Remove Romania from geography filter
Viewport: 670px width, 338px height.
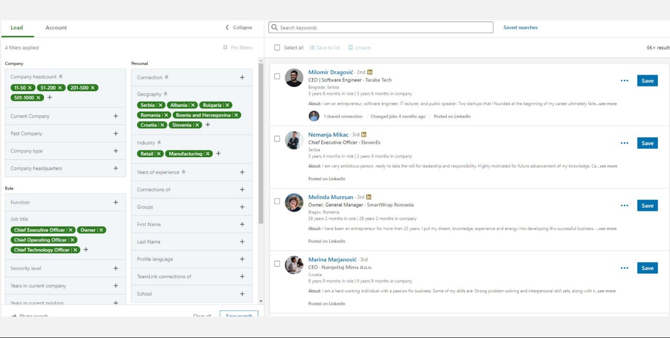166,115
